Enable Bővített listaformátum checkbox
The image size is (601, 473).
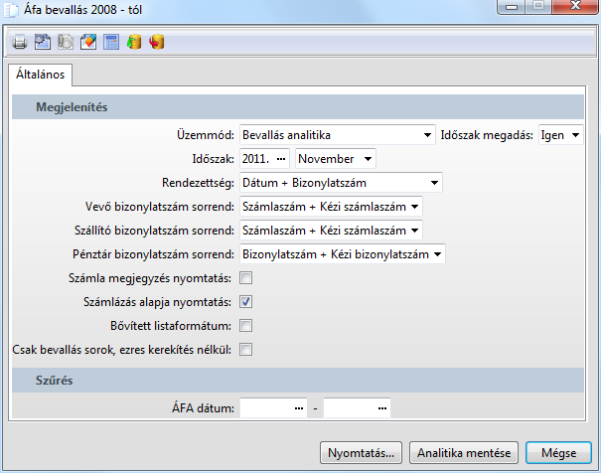(245, 325)
